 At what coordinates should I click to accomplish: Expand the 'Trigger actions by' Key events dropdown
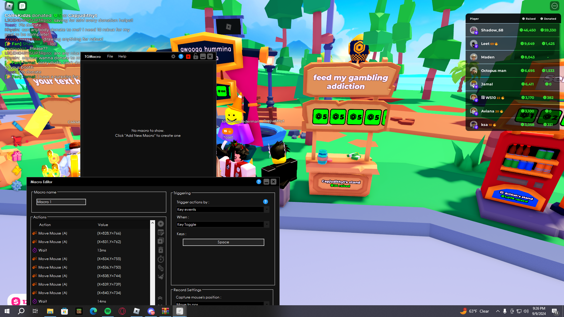click(266, 210)
